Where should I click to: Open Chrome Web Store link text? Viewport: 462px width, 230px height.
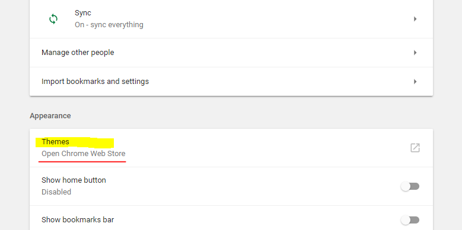pyautogui.click(x=84, y=154)
